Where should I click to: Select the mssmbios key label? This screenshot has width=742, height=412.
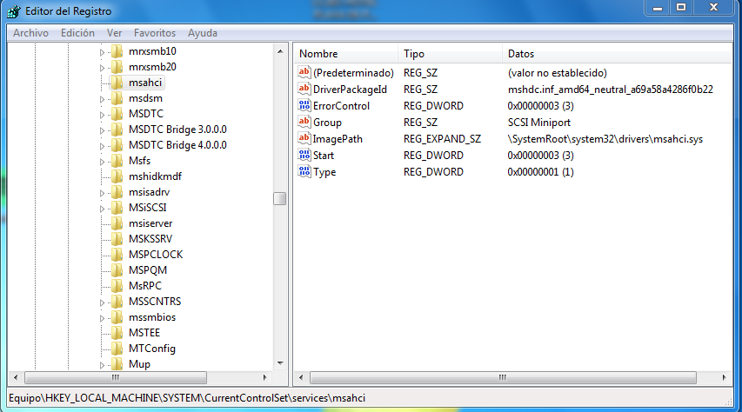152,317
